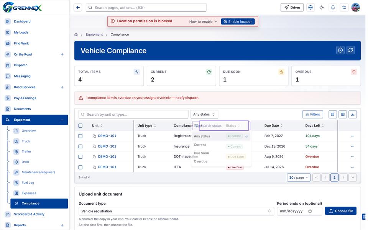368x230 pixels.
Task: Click the Equipment breadcrumb link
Action: coord(94,34)
